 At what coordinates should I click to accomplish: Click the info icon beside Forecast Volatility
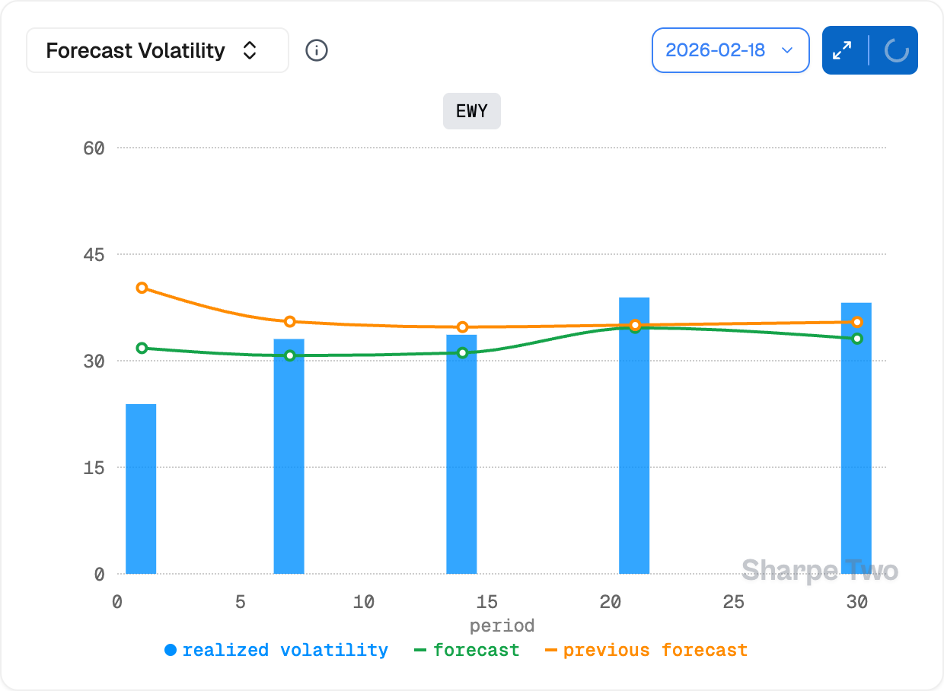317,51
